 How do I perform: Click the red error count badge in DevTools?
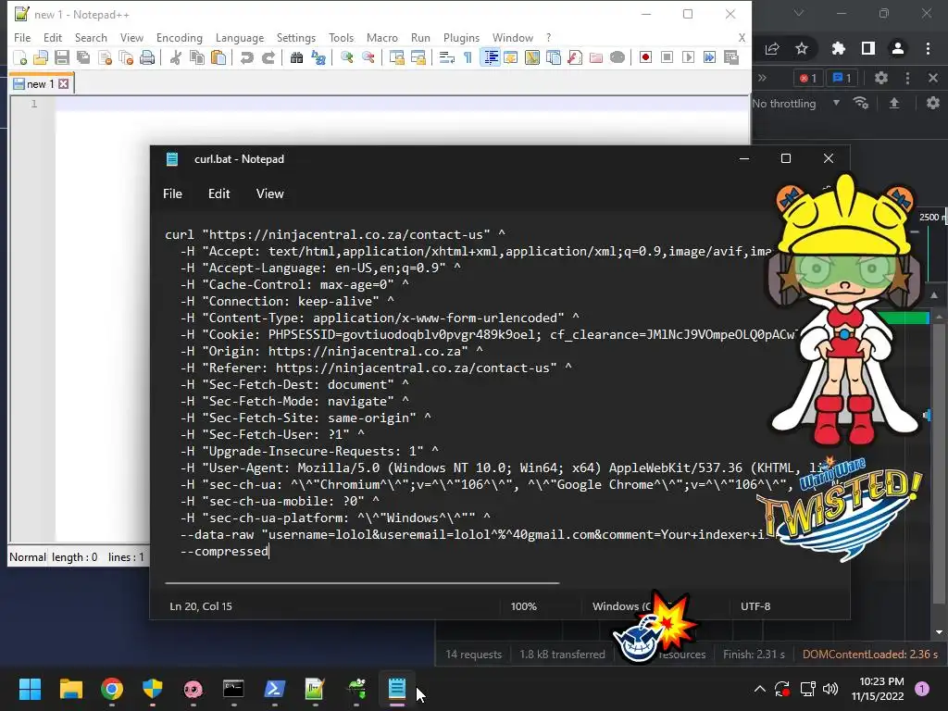808,78
